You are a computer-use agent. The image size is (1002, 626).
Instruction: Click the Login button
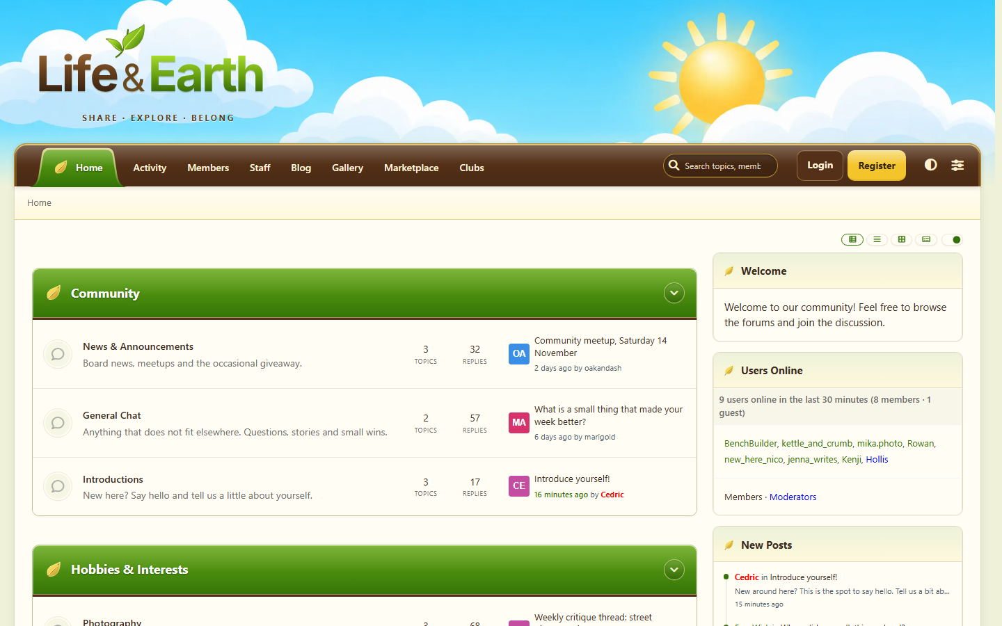pyautogui.click(x=820, y=166)
